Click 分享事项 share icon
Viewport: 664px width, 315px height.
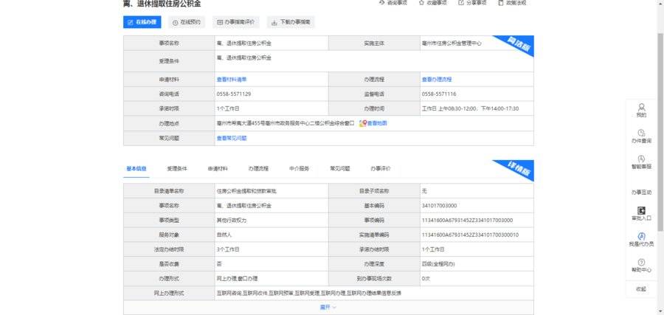(472, 2)
